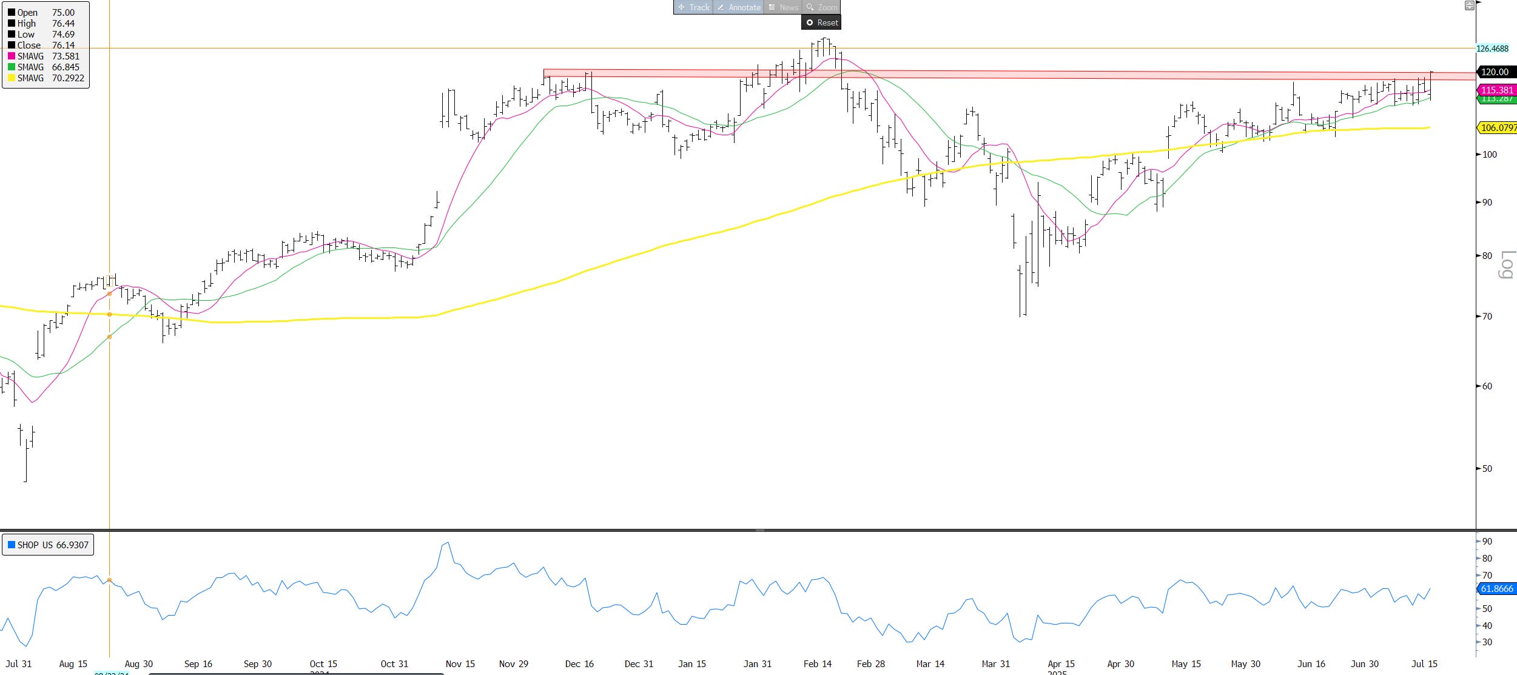Click the divider handle between the chart panels
Viewport: 1517px width, 675px height.
(x=759, y=530)
